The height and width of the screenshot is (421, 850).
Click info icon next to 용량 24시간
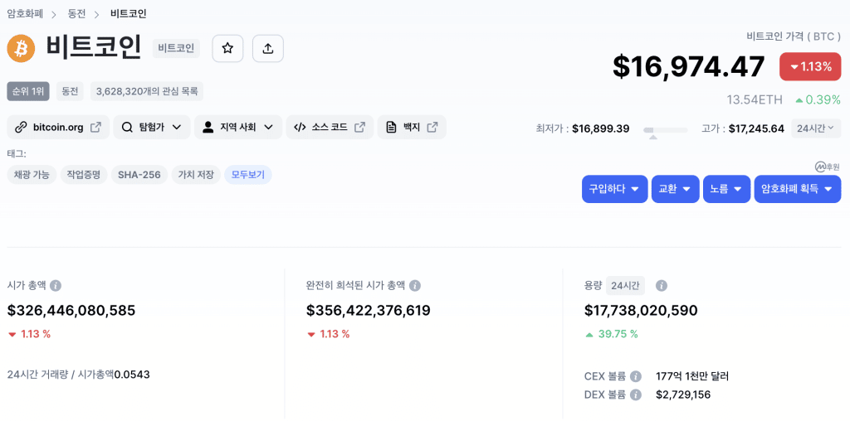tap(662, 286)
